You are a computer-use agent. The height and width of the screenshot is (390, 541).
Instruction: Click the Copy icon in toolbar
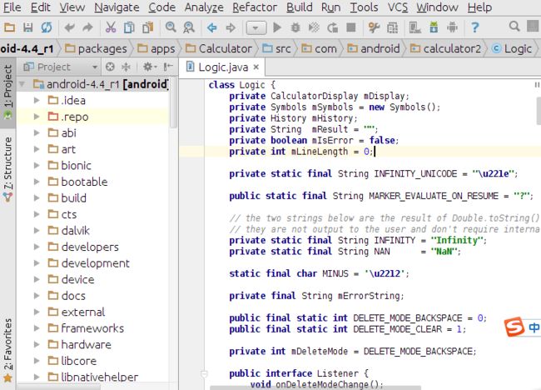tap(129, 27)
